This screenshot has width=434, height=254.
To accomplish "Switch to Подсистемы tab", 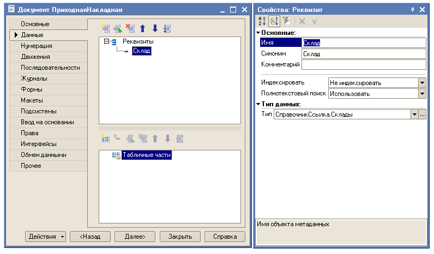I will point(49,111).
